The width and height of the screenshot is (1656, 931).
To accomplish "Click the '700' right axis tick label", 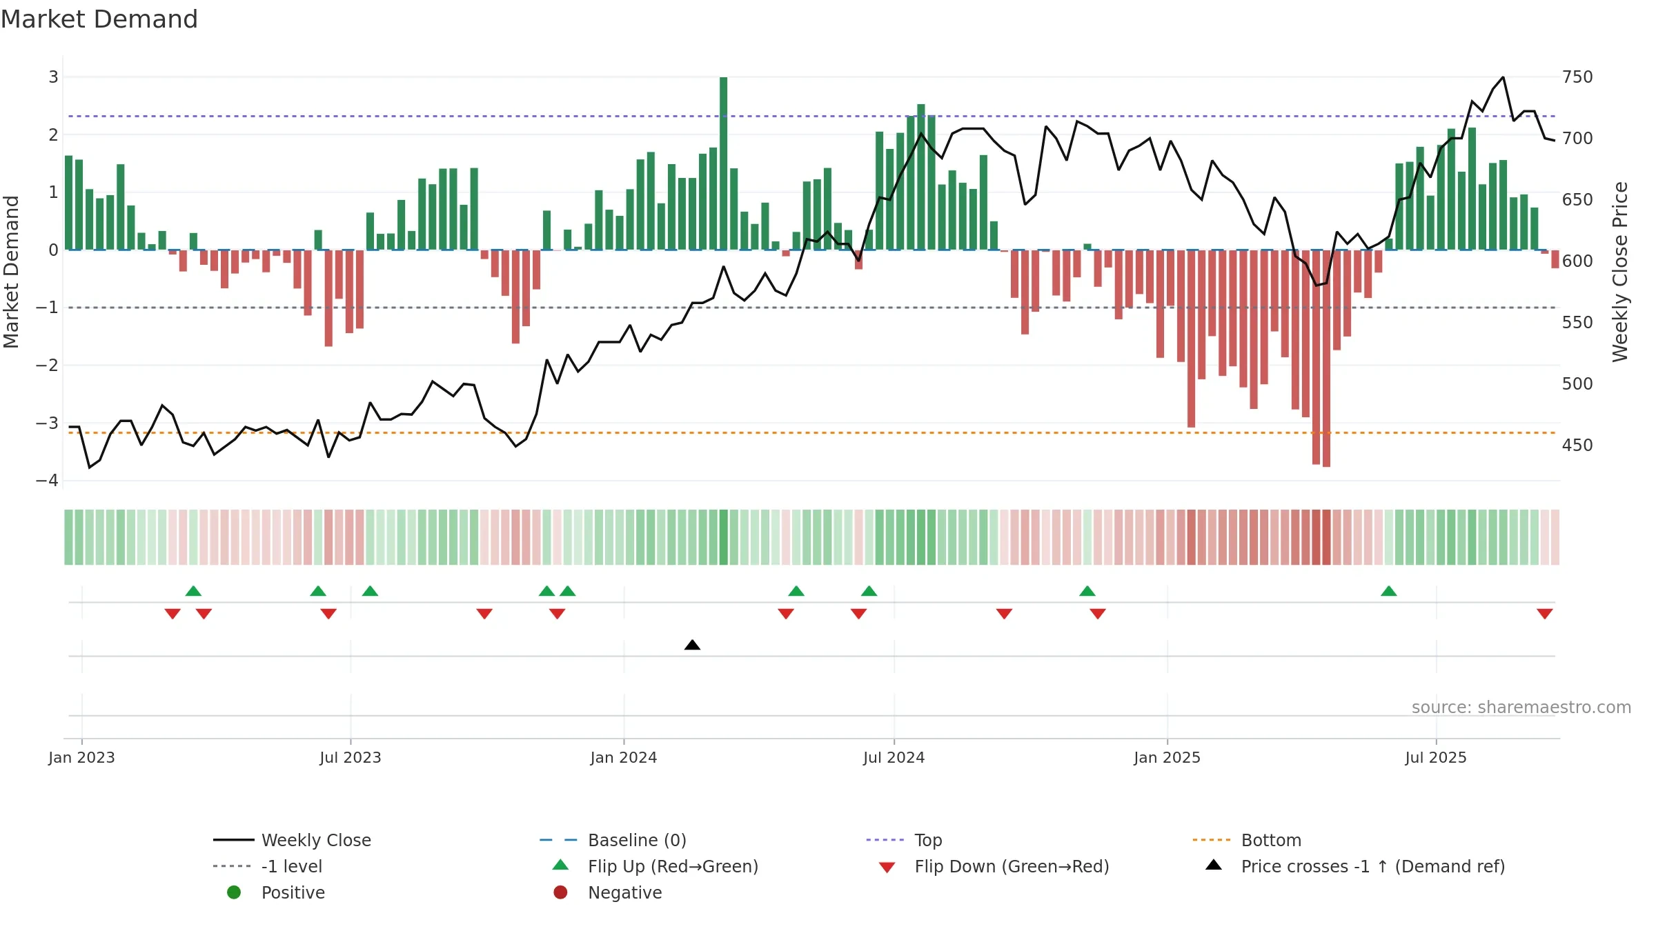I will [x=1577, y=138].
